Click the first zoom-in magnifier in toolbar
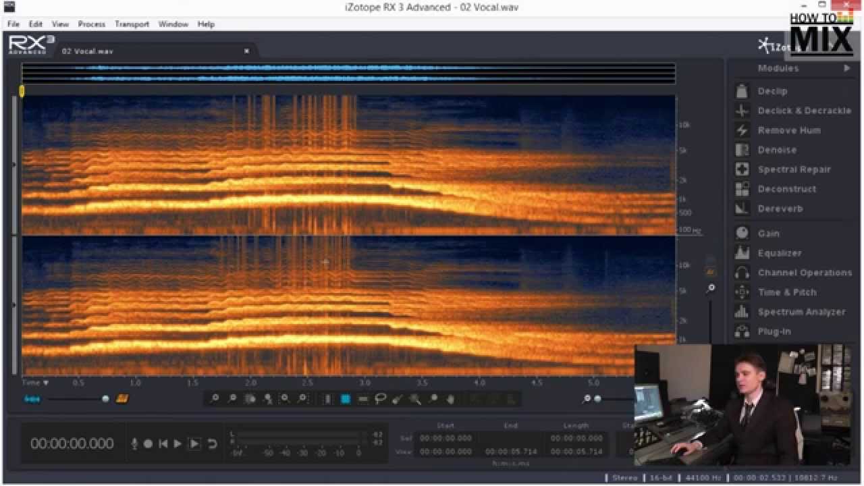 pyautogui.click(x=215, y=399)
